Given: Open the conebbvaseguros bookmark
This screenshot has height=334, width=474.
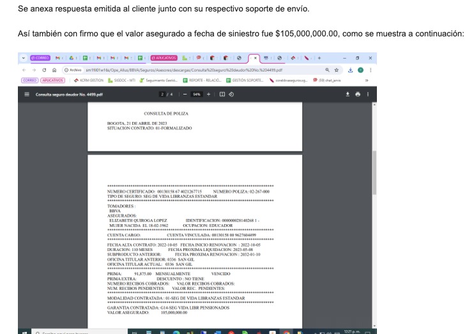Looking at the screenshot, I should pyautogui.click(x=288, y=80).
